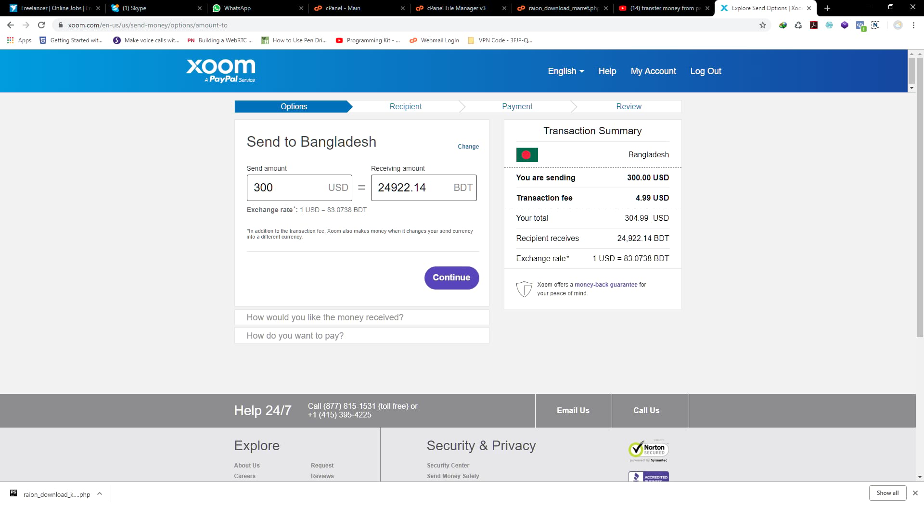Open the English language dropdown

coord(565,71)
